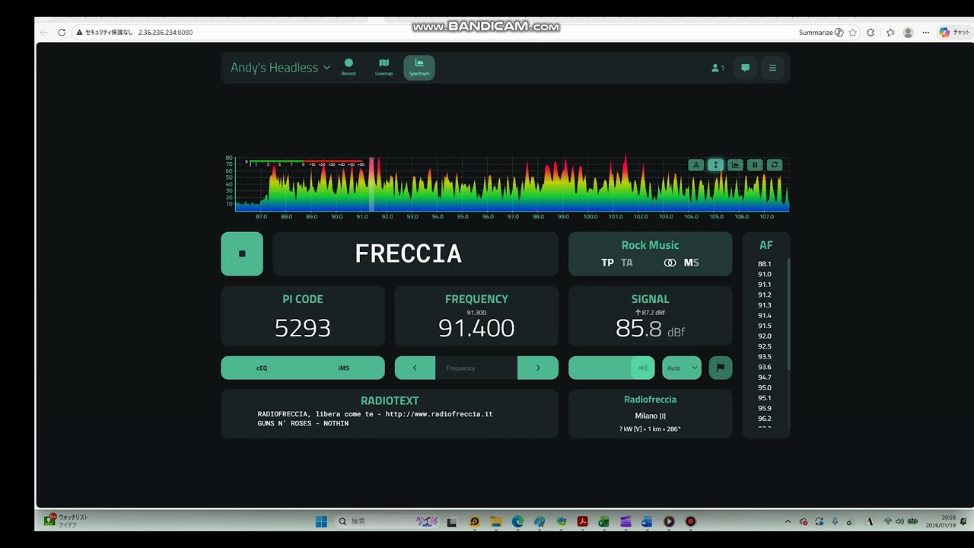This screenshot has height=548, width=974.
Task: Open Excel from taskbar
Action: (x=603, y=521)
